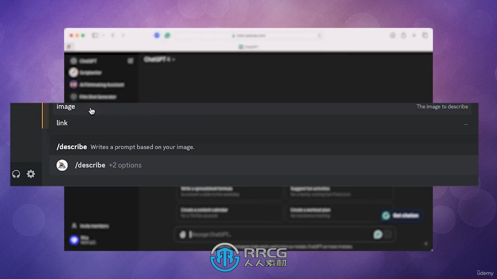Start a new chat with the compose icon
This screenshot has width=497, height=279.
tap(130, 61)
